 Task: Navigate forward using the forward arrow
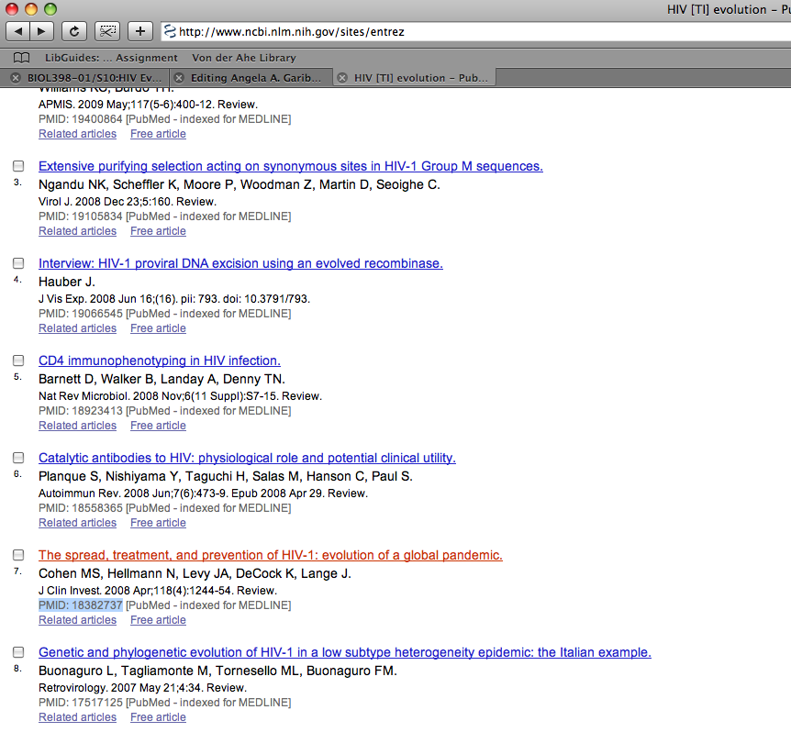[x=39, y=30]
